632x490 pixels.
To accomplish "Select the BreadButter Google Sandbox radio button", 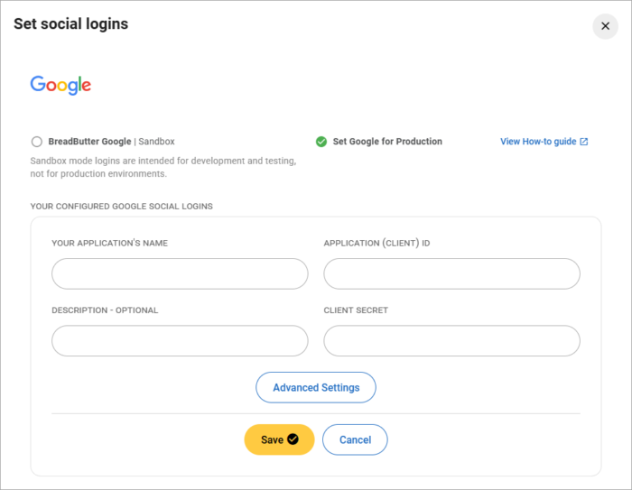I will click(36, 142).
